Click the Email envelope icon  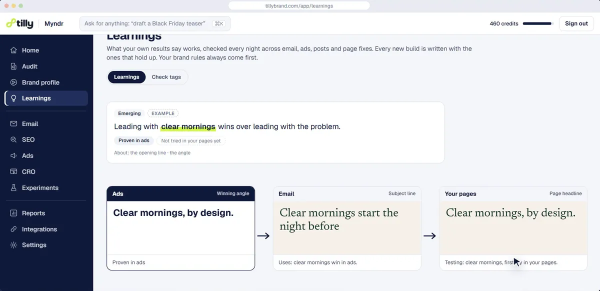coord(13,124)
